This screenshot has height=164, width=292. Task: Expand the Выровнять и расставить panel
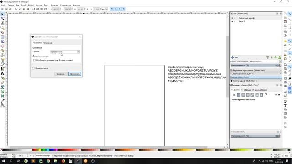tap(256, 70)
